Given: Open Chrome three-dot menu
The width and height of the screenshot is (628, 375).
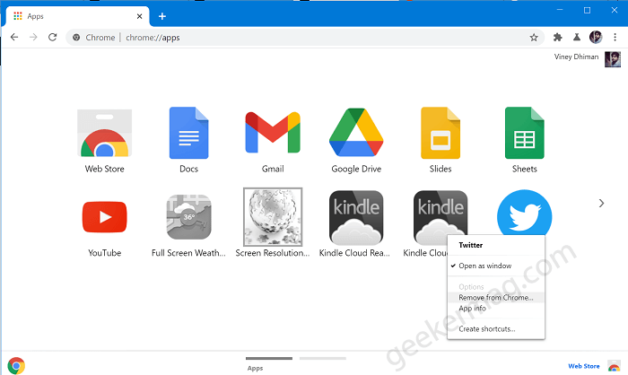Looking at the screenshot, I should pyautogui.click(x=615, y=38).
